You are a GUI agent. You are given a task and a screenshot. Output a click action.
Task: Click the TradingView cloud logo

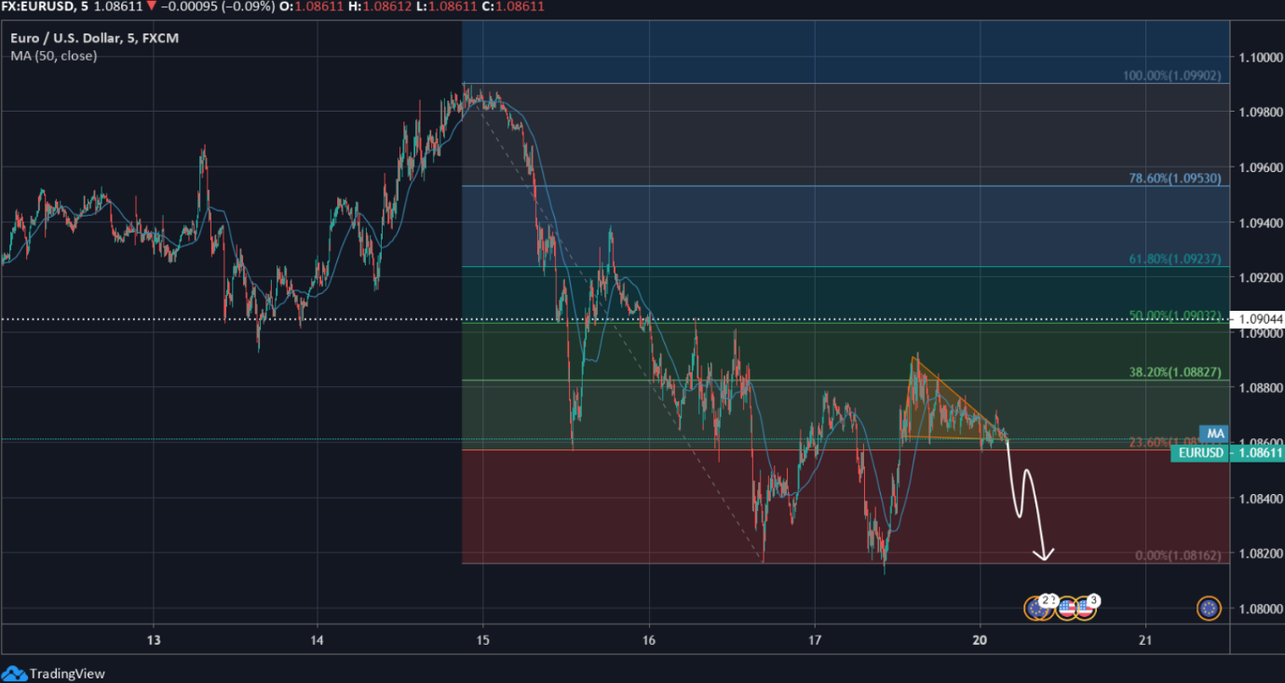pyautogui.click(x=14, y=673)
